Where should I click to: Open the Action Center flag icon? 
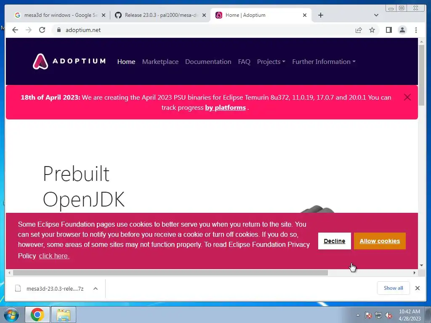368,315
